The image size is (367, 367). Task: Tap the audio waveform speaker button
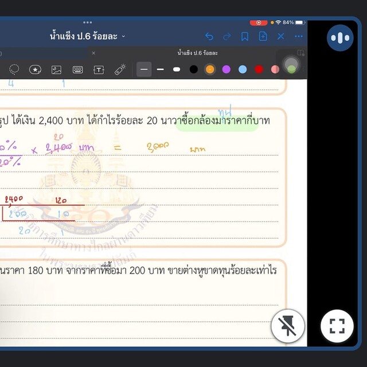pyautogui.click(x=340, y=38)
